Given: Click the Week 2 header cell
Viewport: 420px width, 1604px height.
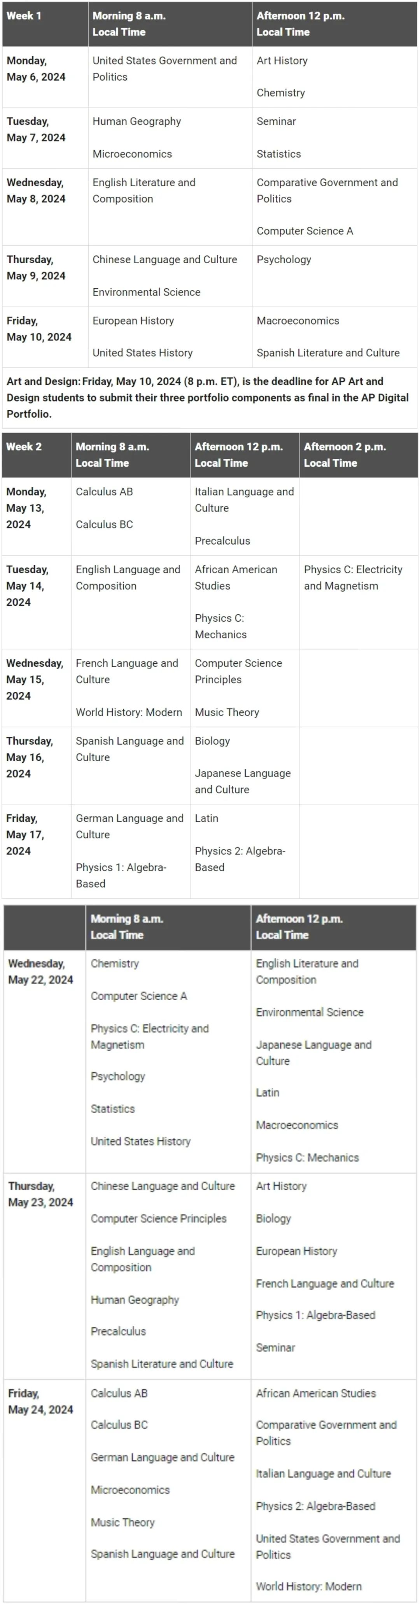Looking at the screenshot, I should click(x=36, y=455).
